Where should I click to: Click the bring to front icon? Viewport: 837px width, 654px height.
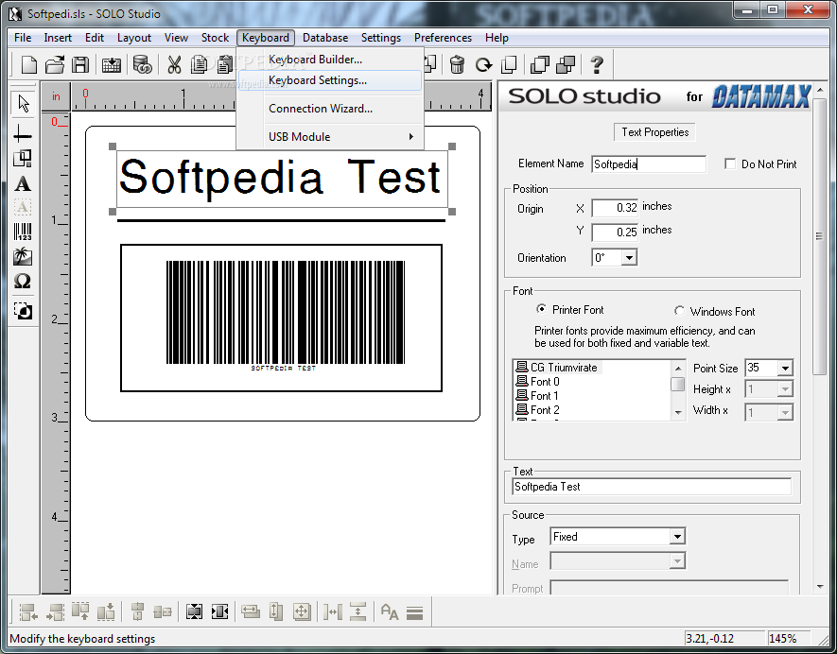(540, 65)
